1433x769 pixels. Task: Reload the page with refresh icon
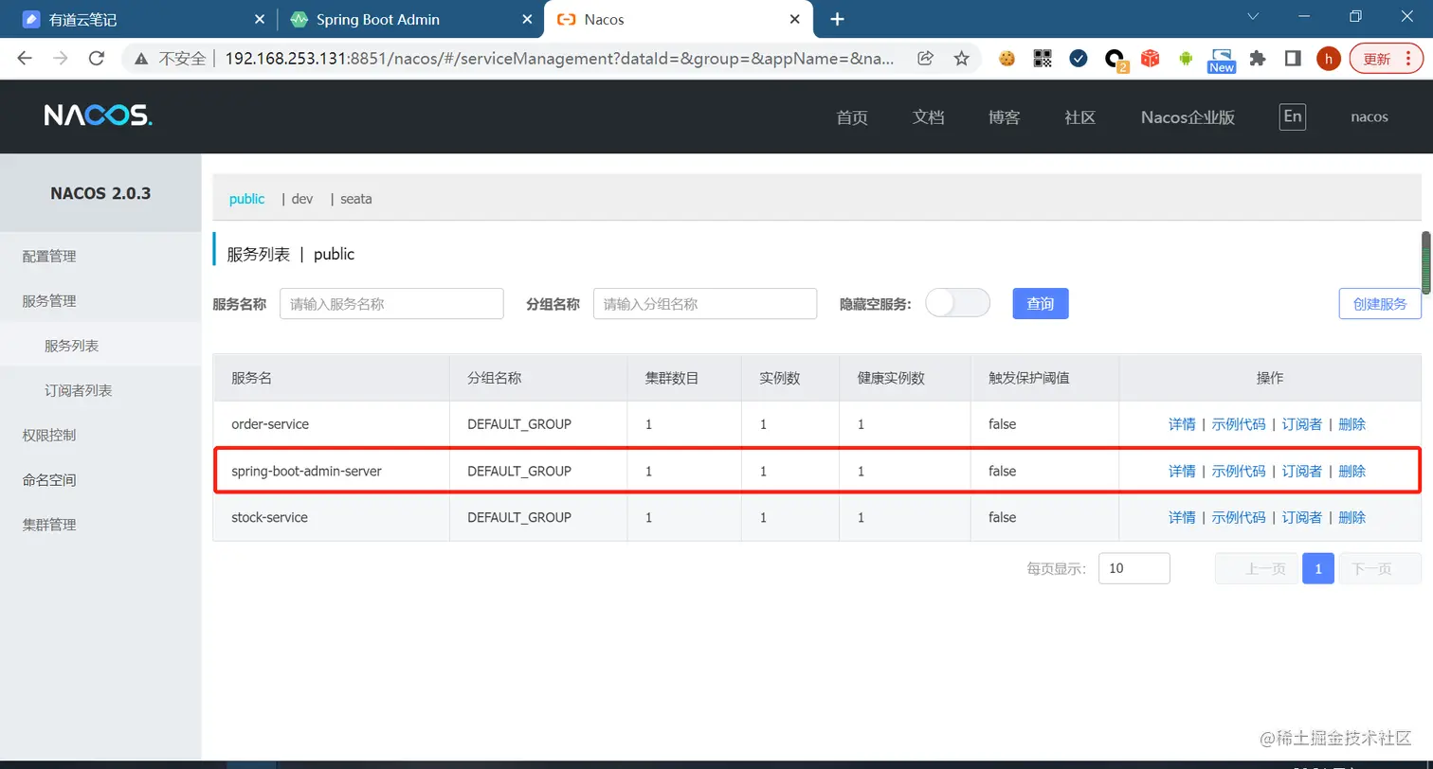pyautogui.click(x=96, y=58)
